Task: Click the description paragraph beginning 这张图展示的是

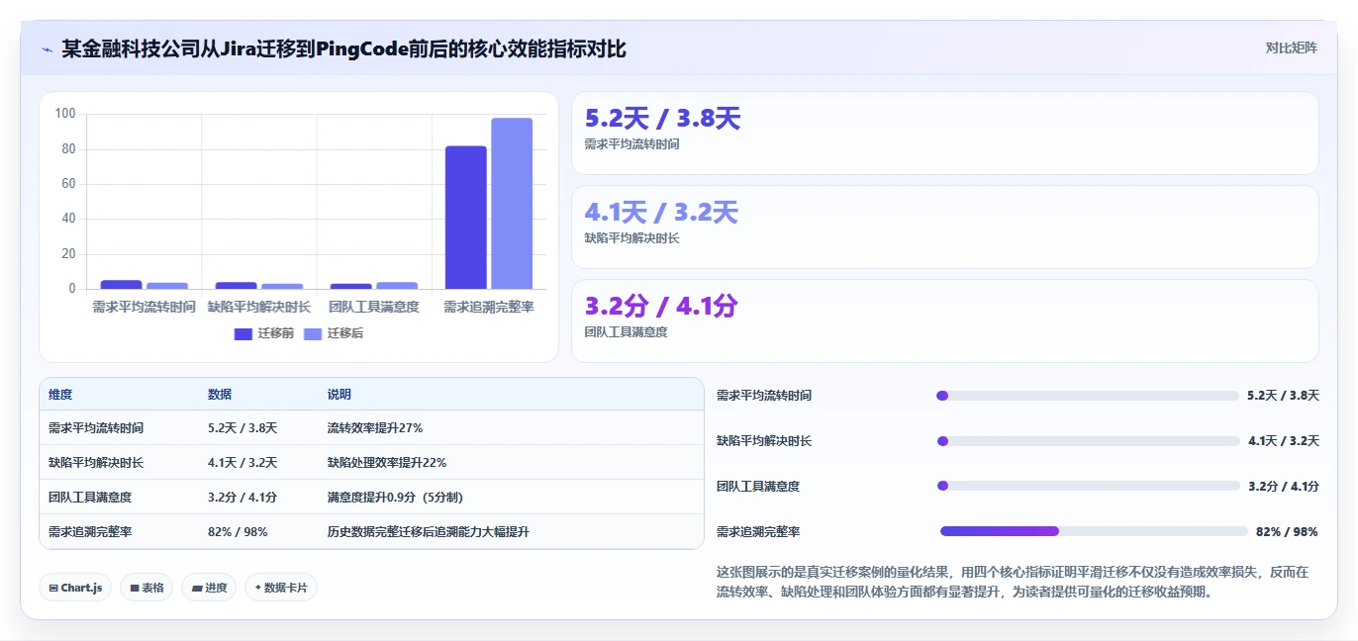Action: [1013, 582]
